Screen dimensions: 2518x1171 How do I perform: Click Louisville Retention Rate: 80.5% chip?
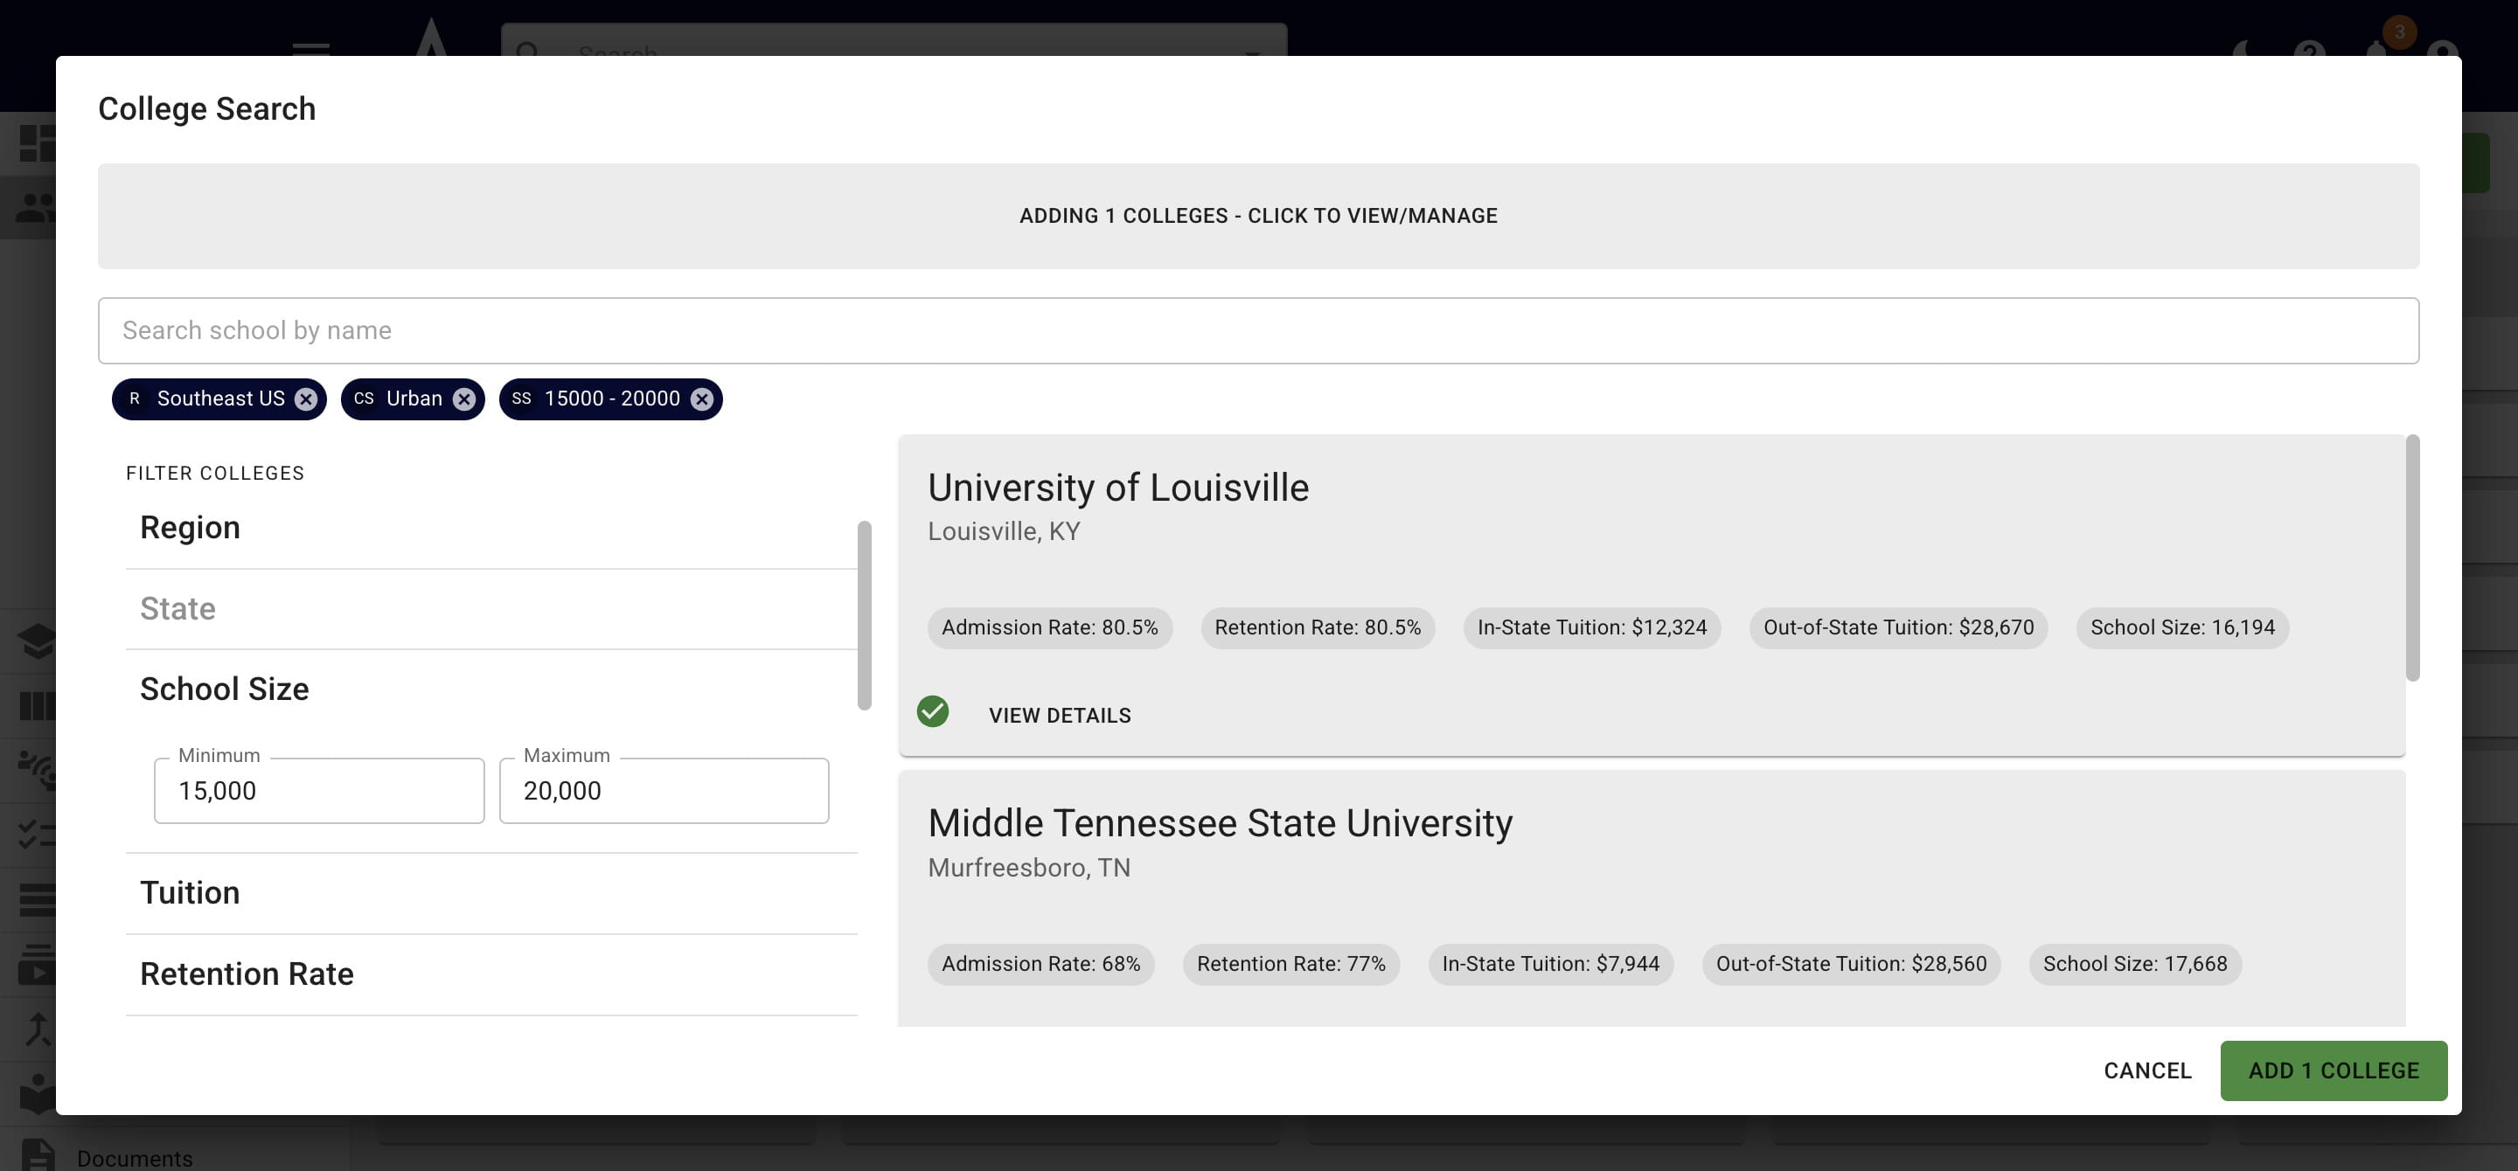coord(1318,627)
